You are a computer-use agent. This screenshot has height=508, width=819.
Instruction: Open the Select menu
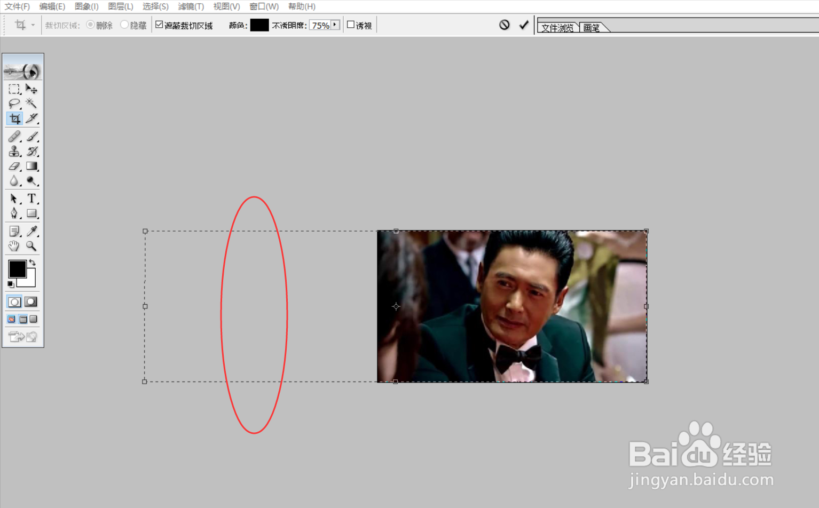click(155, 6)
